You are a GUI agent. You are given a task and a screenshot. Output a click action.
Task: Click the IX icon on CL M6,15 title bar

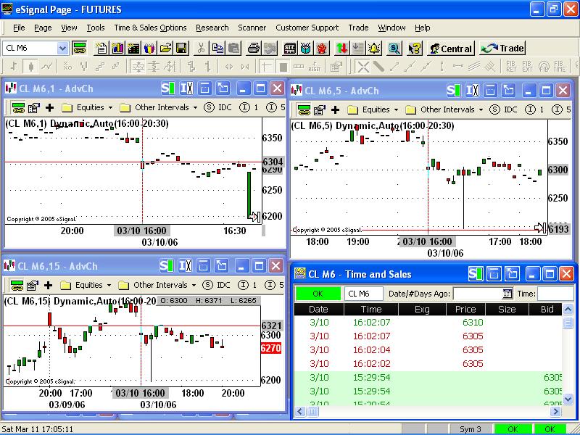[x=186, y=266]
